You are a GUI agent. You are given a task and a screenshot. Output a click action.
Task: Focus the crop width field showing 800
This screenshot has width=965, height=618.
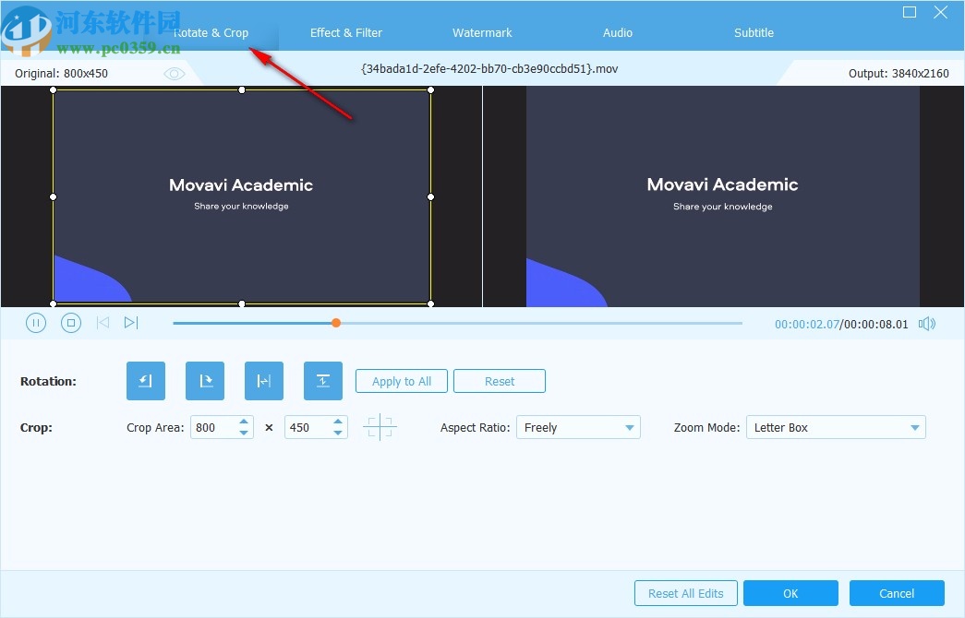pyautogui.click(x=213, y=427)
